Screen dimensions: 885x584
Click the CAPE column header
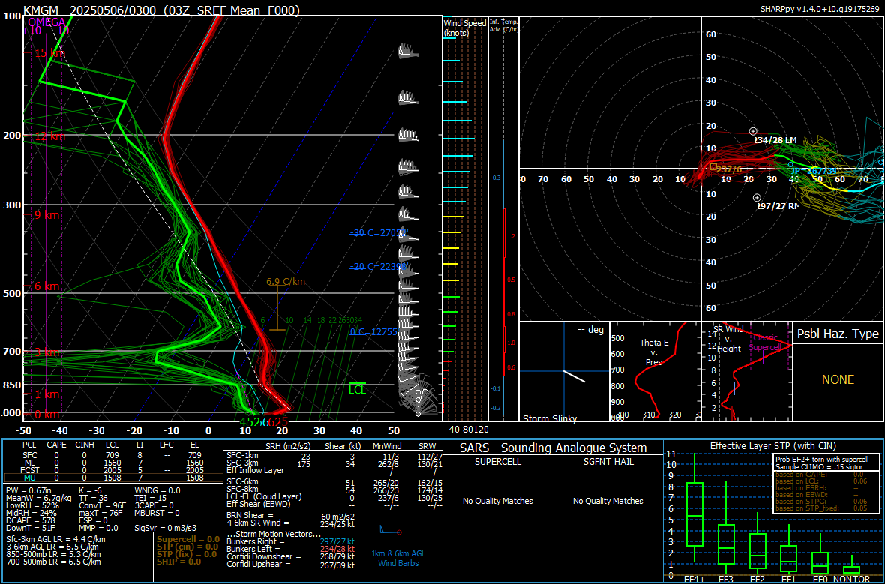pyautogui.click(x=56, y=445)
